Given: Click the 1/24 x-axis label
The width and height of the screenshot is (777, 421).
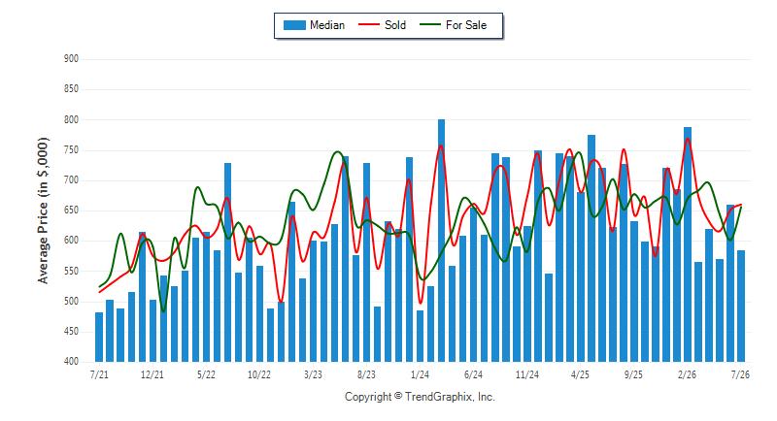Looking at the screenshot, I should (420, 374).
